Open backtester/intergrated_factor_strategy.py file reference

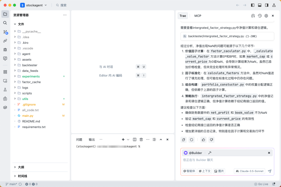coord(227,36)
